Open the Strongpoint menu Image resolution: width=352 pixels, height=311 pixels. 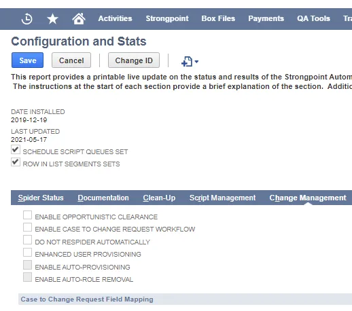tap(167, 18)
